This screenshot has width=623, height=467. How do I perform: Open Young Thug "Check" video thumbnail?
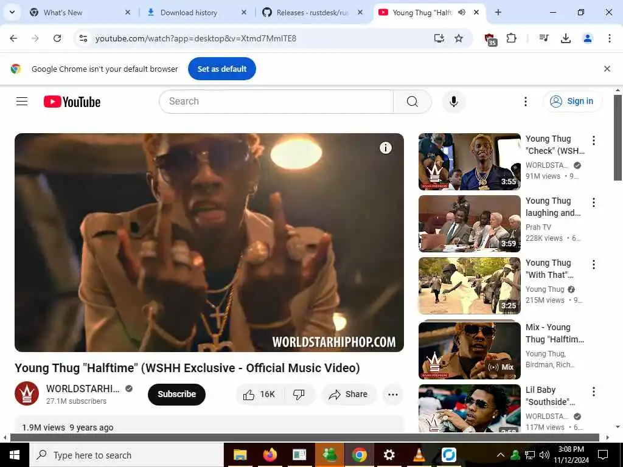point(469,162)
